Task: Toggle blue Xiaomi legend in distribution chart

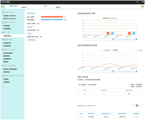Action: pyautogui.click(x=114, y=18)
